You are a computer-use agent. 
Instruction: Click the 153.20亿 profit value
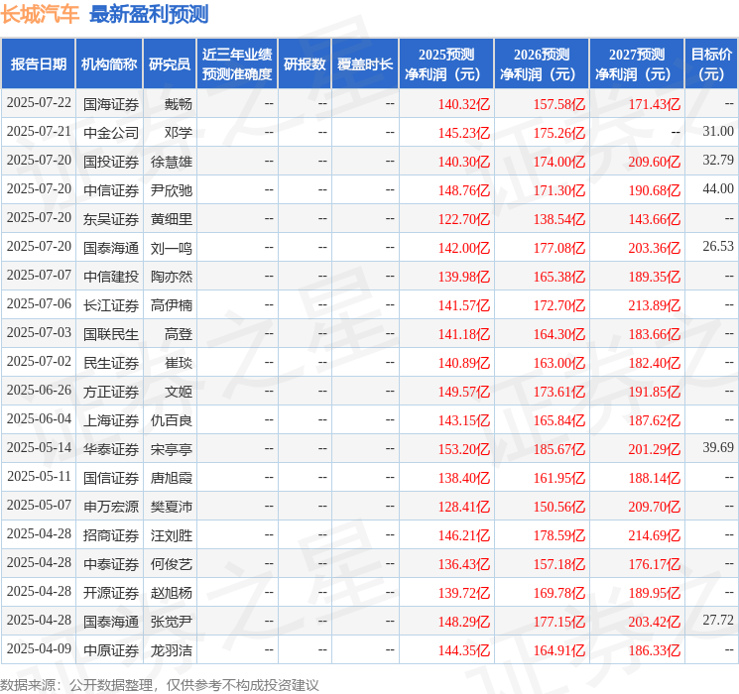point(464,449)
